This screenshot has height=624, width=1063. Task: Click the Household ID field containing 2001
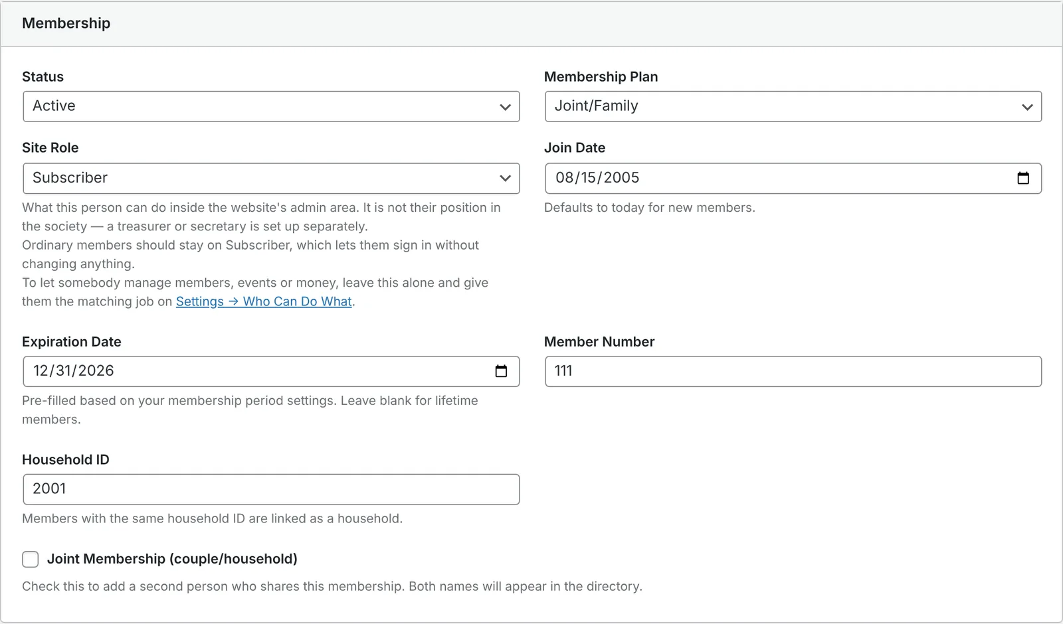(x=271, y=489)
